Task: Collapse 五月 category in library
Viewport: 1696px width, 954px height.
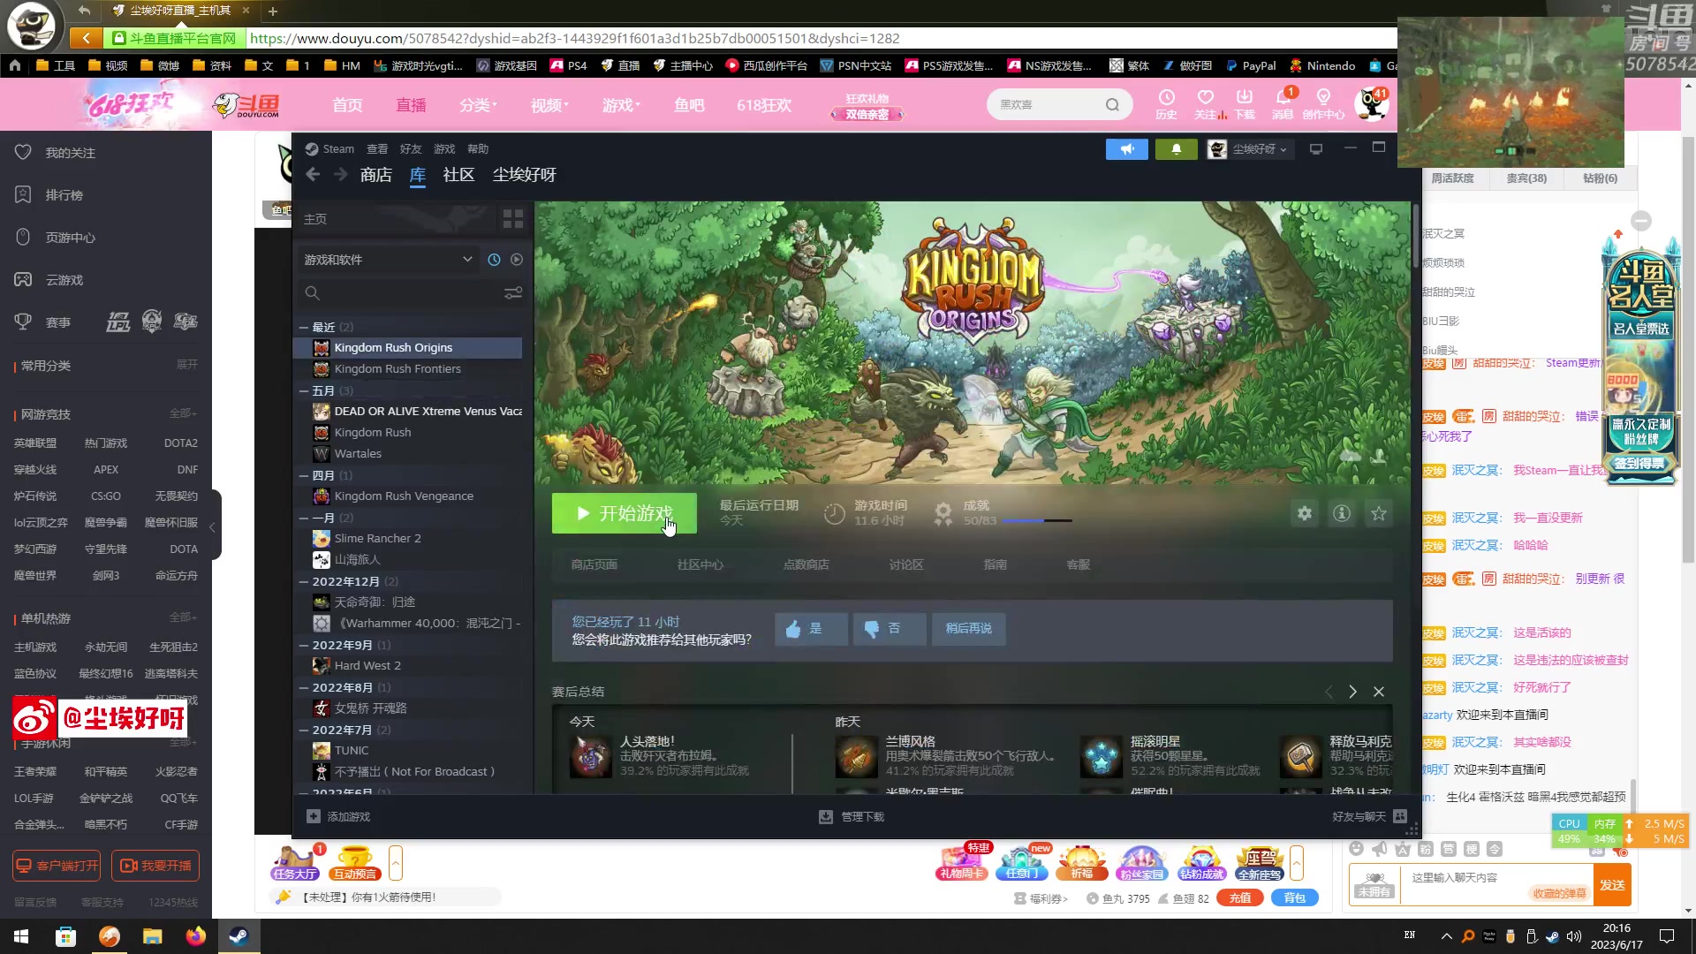Action: pos(304,390)
